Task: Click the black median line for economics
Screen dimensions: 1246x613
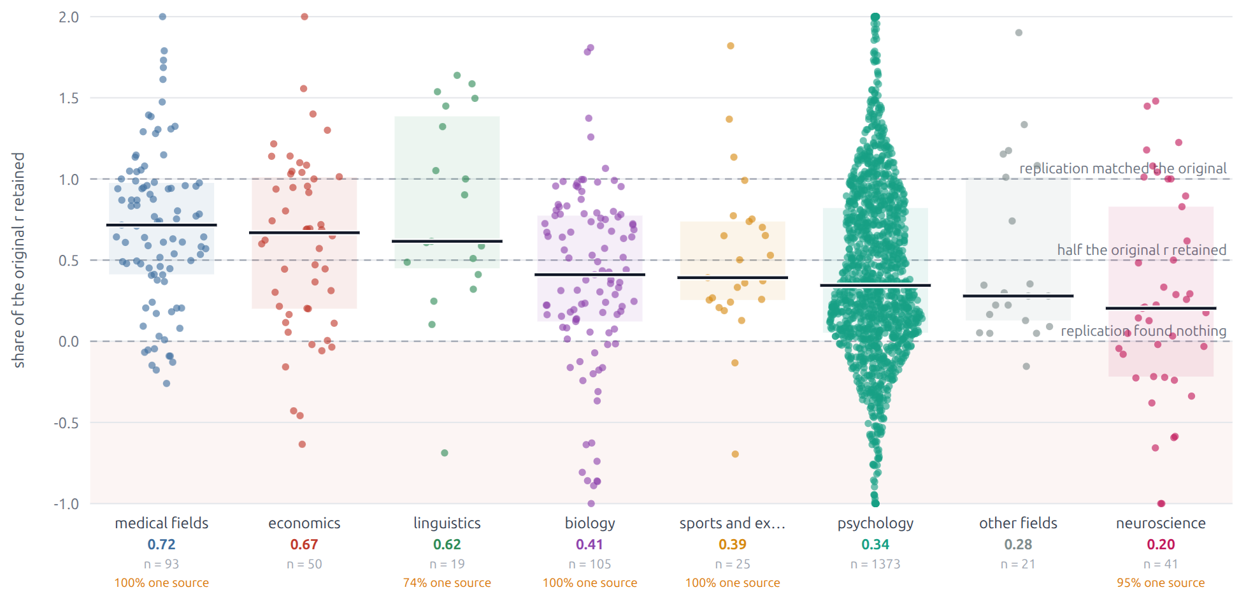Action: pyautogui.click(x=304, y=233)
